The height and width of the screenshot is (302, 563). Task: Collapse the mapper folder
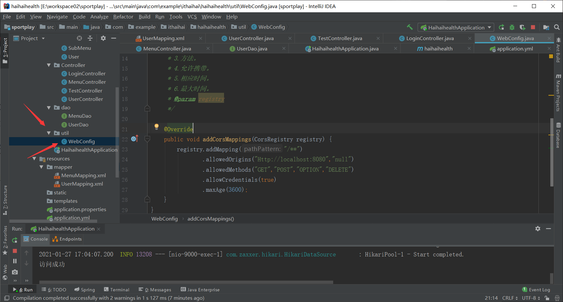point(41,167)
